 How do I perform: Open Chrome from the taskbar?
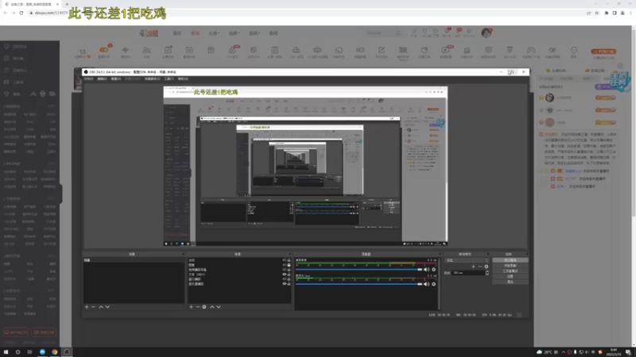(54, 352)
